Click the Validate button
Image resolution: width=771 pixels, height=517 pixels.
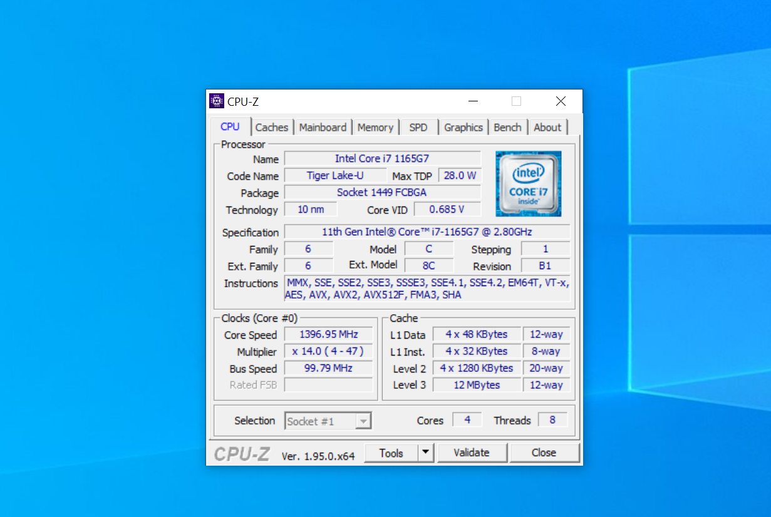tap(472, 453)
